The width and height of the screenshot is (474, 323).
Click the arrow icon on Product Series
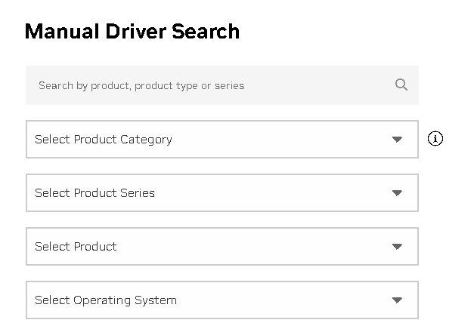coord(398,193)
